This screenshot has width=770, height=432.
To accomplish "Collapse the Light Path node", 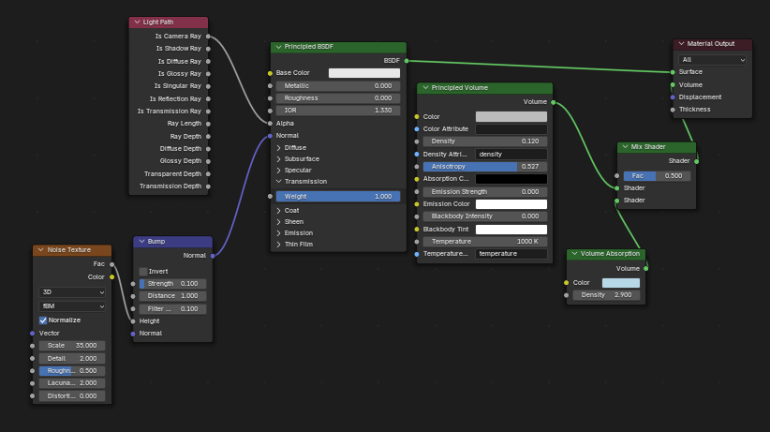I will [136, 22].
